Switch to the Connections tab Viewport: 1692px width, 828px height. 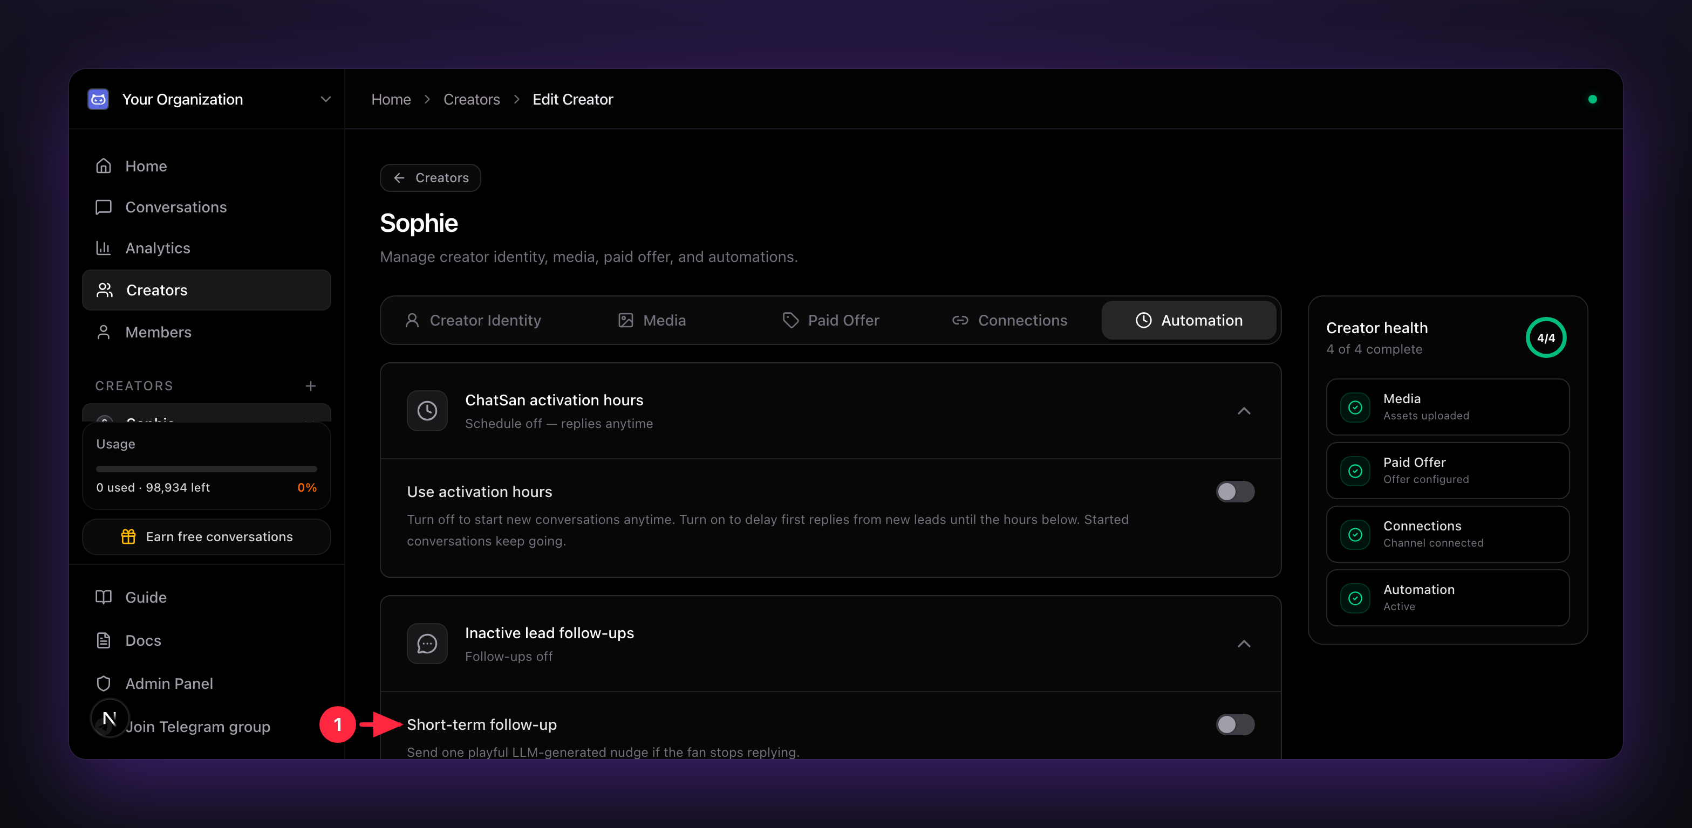[x=1009, y=320]
